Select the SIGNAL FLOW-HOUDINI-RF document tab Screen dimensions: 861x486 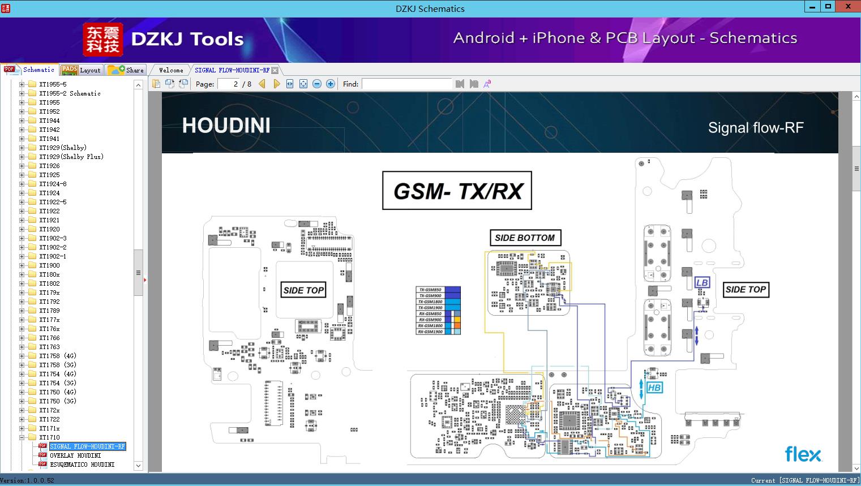[232, 70]
